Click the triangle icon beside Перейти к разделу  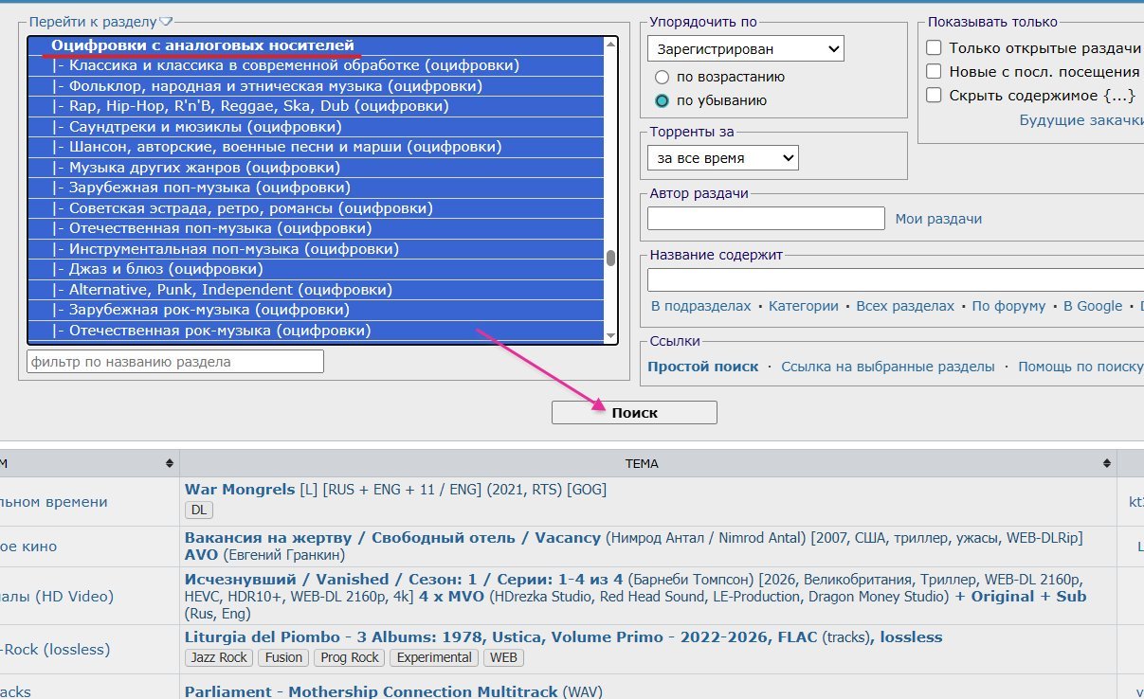tap(166, 22)
